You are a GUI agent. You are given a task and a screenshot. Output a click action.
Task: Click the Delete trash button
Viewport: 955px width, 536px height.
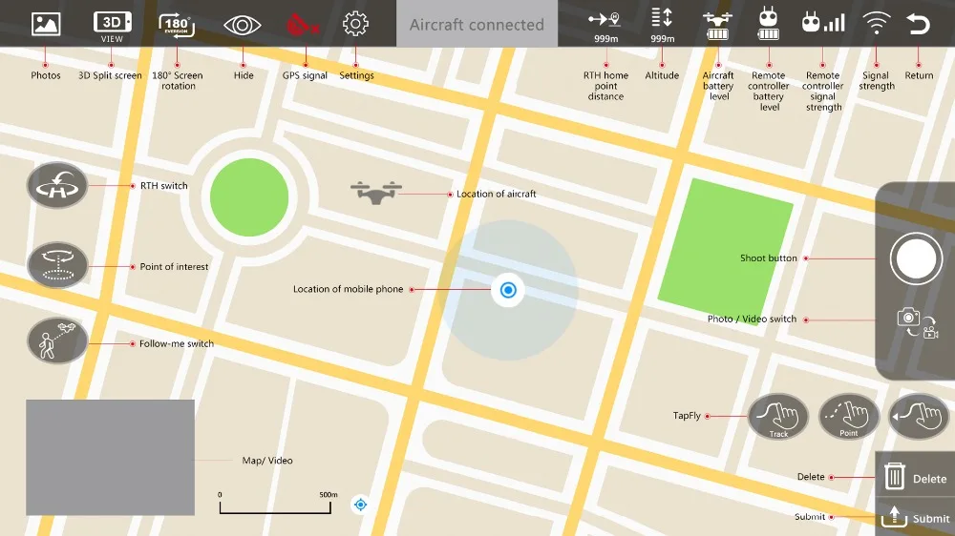[x=915, y=477]
